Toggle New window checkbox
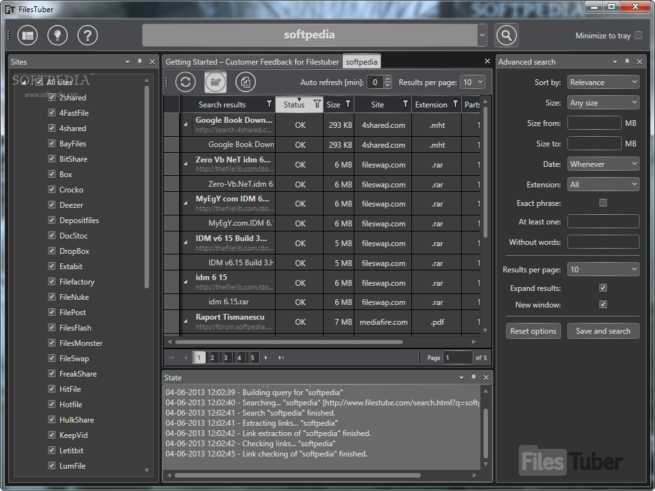Image resolution: width=655 pixels, height=491 pixels. click(x=603, y=304)
